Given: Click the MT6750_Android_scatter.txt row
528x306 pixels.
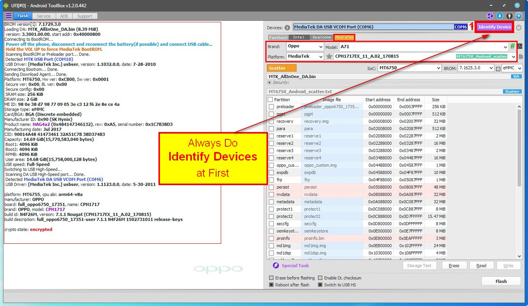Looking at the screenshot, I should click(395, 92).
